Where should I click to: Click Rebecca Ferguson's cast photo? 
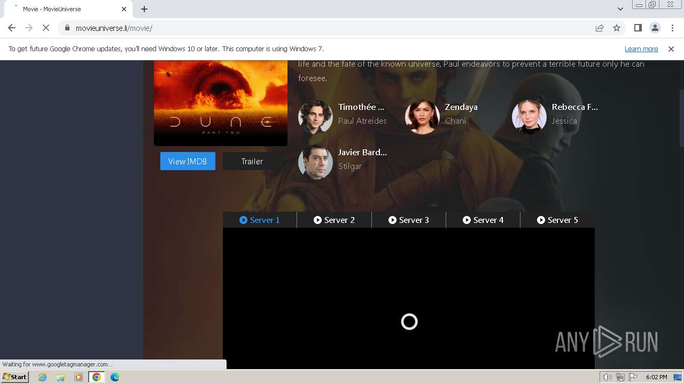tap(529, 117)
